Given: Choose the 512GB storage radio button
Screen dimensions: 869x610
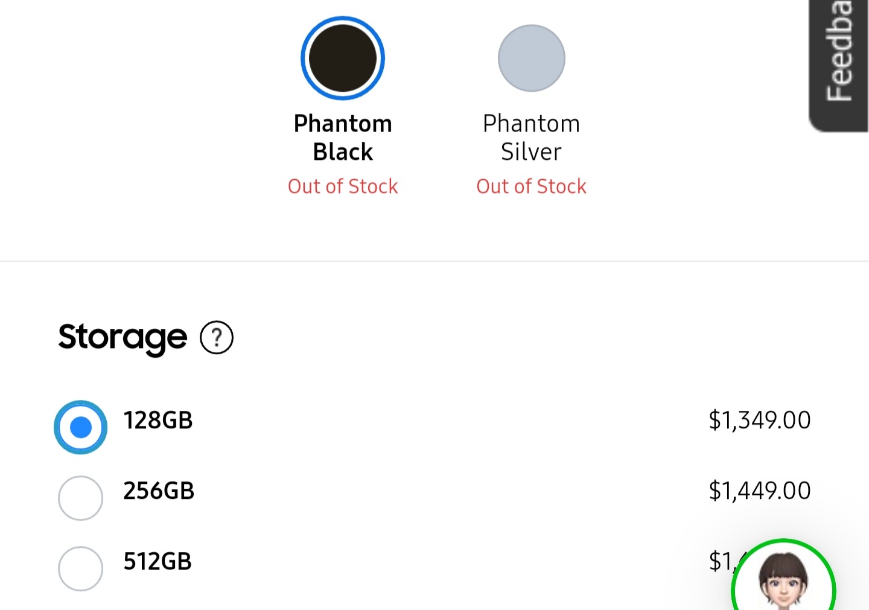Looking at the screenshot, I should [80, 568].
